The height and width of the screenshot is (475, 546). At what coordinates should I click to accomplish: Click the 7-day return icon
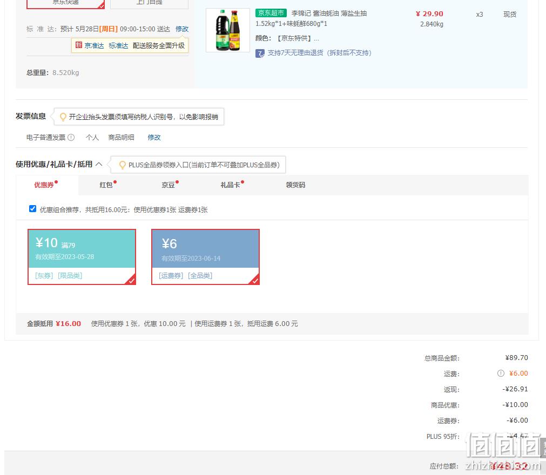tap(260, 53)
